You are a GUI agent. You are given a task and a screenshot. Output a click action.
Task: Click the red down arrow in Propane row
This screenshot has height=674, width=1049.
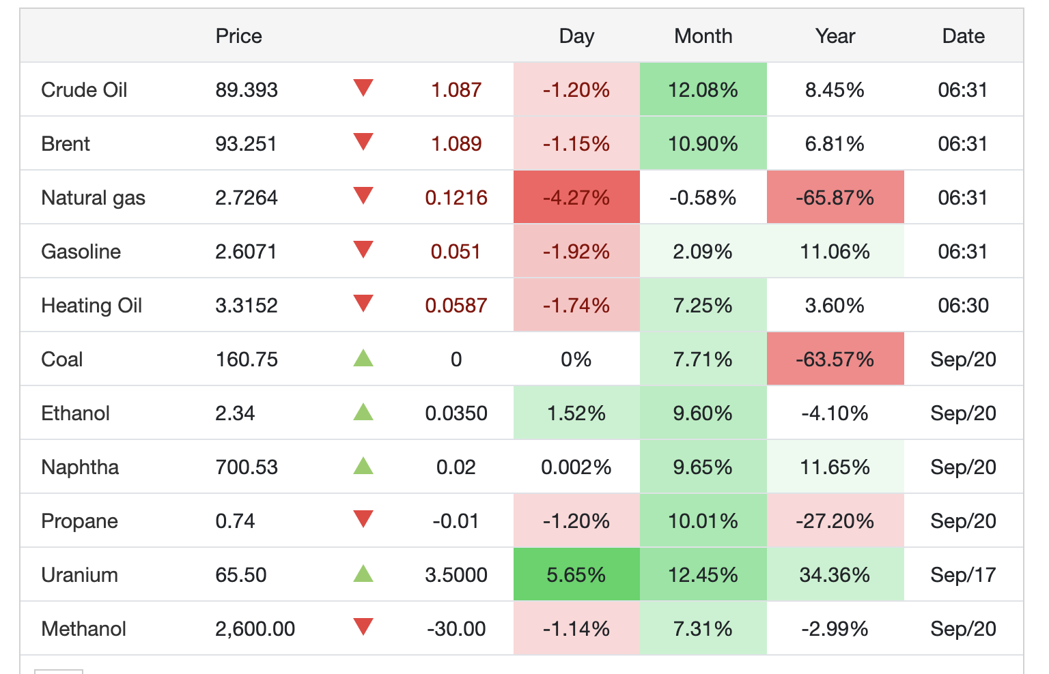(363, 519)
